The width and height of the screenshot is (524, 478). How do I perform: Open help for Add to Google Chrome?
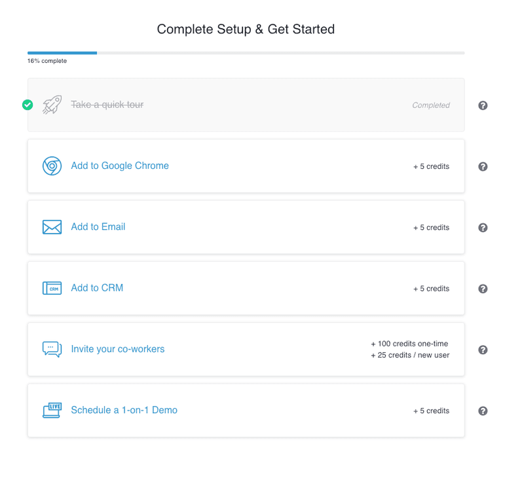(483, 166)
